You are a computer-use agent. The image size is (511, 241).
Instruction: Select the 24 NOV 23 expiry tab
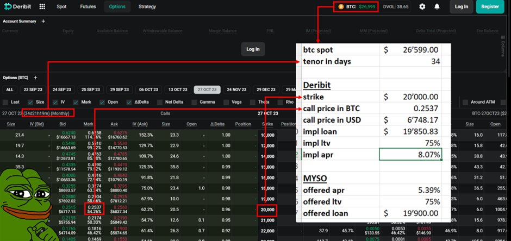coord(236,90)
